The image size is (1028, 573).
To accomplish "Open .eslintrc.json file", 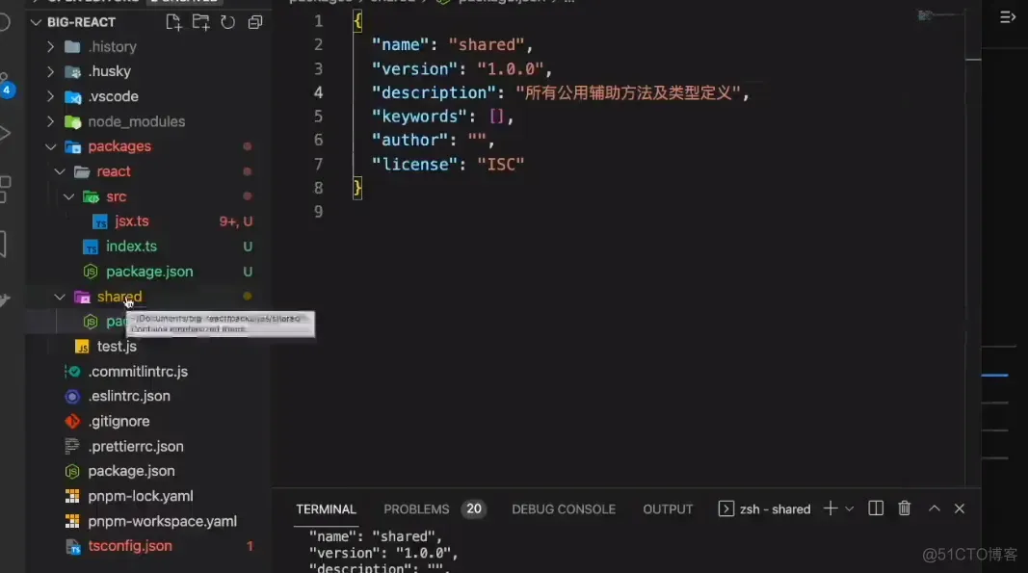I will [129, 396].
